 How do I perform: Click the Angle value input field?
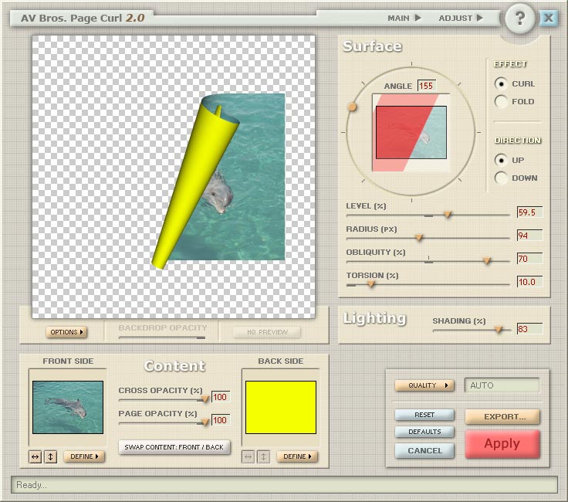point(426,86)
